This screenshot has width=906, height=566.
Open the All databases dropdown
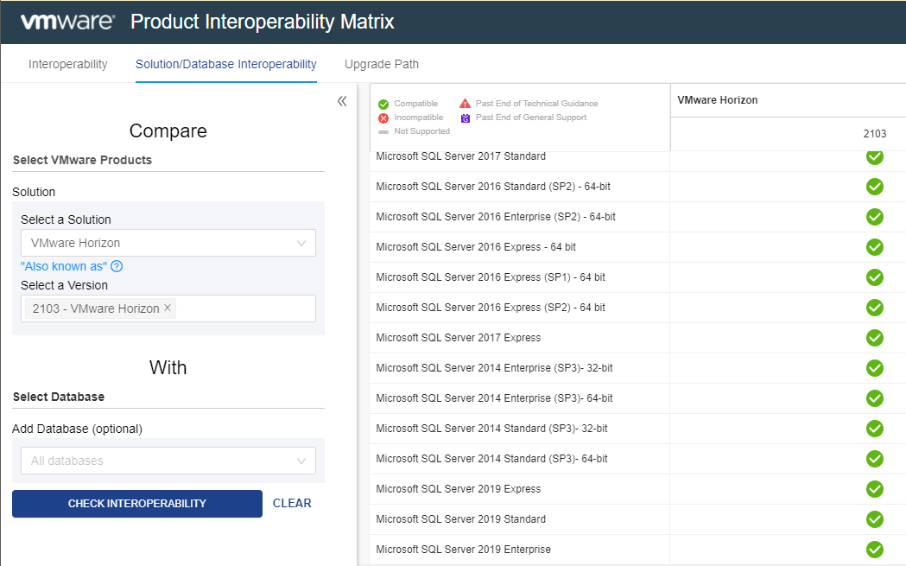(168, 461)
